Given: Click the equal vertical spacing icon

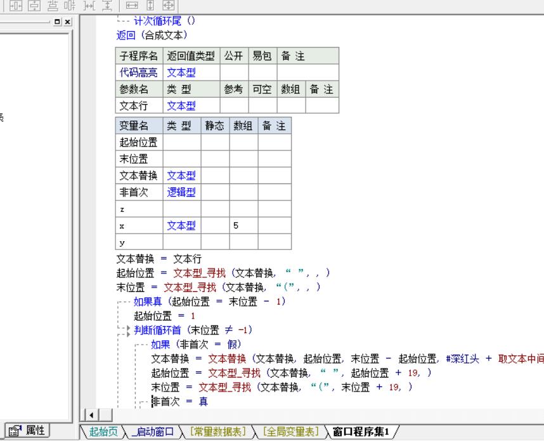Looking at the screenshot, I should [108, 5].
